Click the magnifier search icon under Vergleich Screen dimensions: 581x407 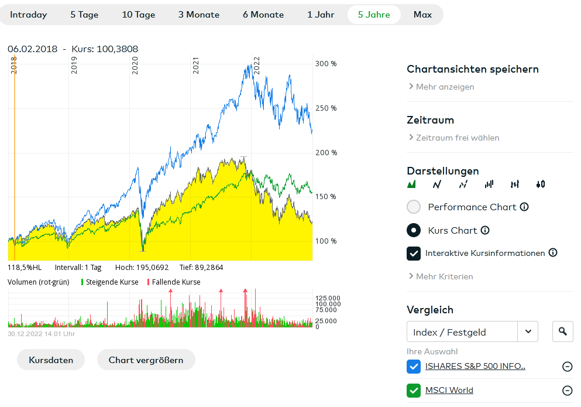562,332
